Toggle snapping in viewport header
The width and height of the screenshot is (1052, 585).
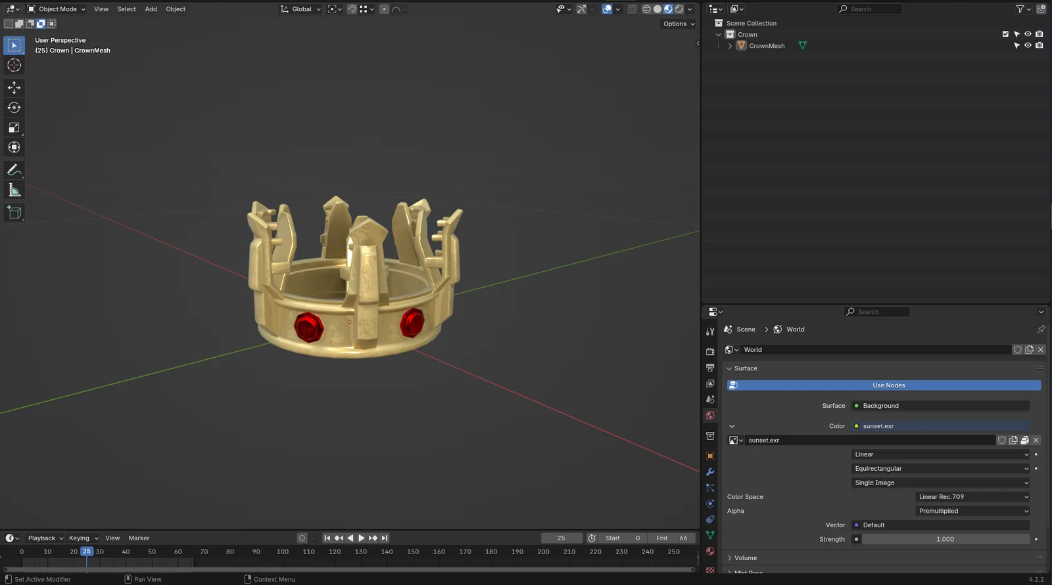click(352, 9)
